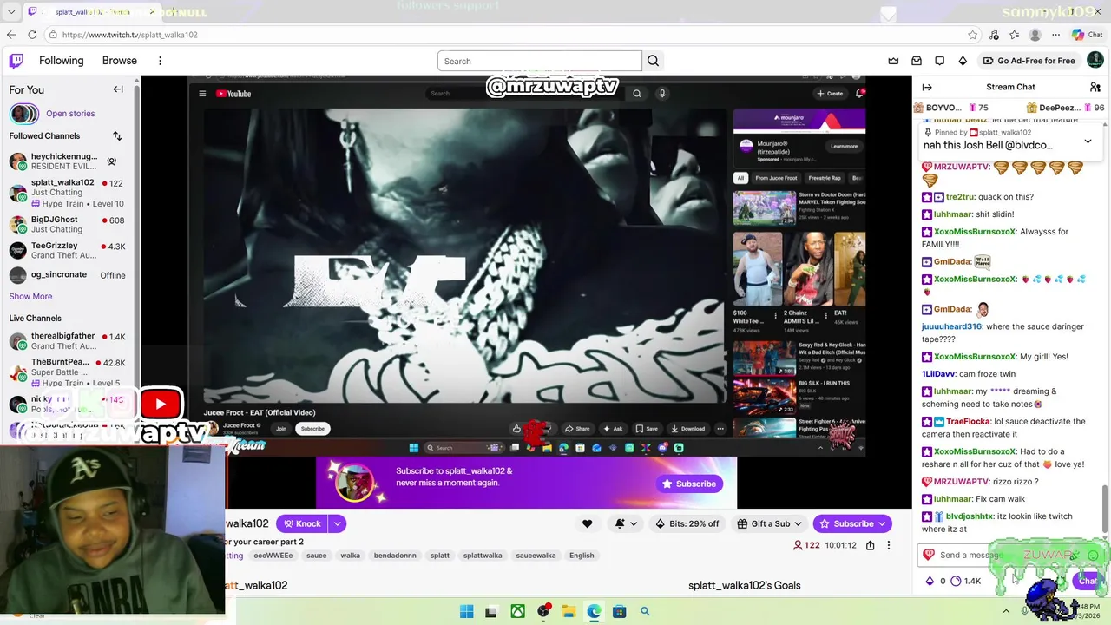Open the heychickennugget followed channel

pos(68,161)
